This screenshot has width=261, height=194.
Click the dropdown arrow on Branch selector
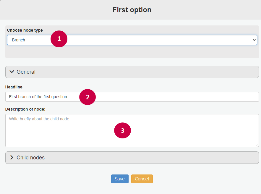(254, 40)
